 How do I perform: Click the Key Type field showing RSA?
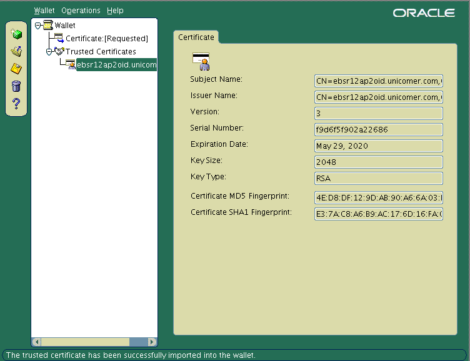tap(379, 178)
